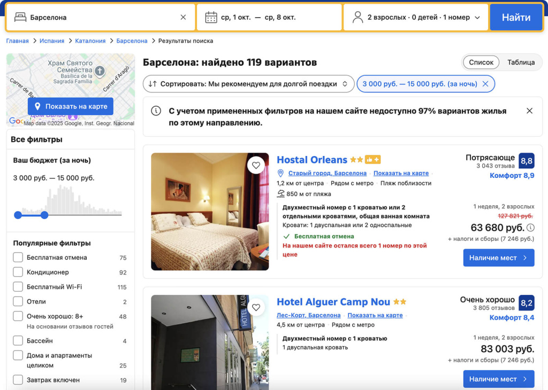Screen dimensions: 548x390
Task: Click the 3 805 отзывов review count
Action: [493, 308]
